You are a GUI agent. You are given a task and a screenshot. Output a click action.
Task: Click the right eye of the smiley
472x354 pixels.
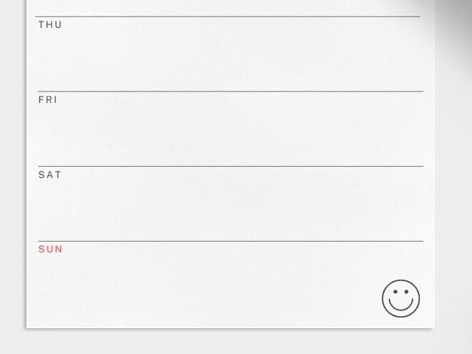[x=406, y=292]
